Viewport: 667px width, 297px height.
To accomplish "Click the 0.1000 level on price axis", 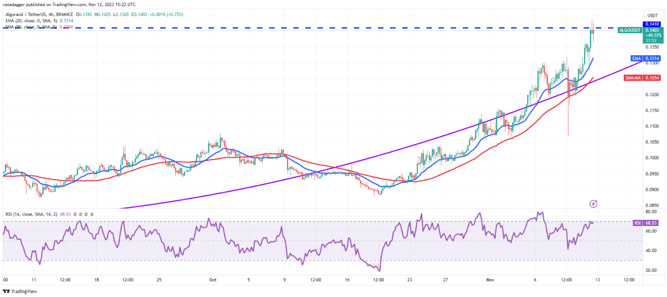I will (652, 158).
